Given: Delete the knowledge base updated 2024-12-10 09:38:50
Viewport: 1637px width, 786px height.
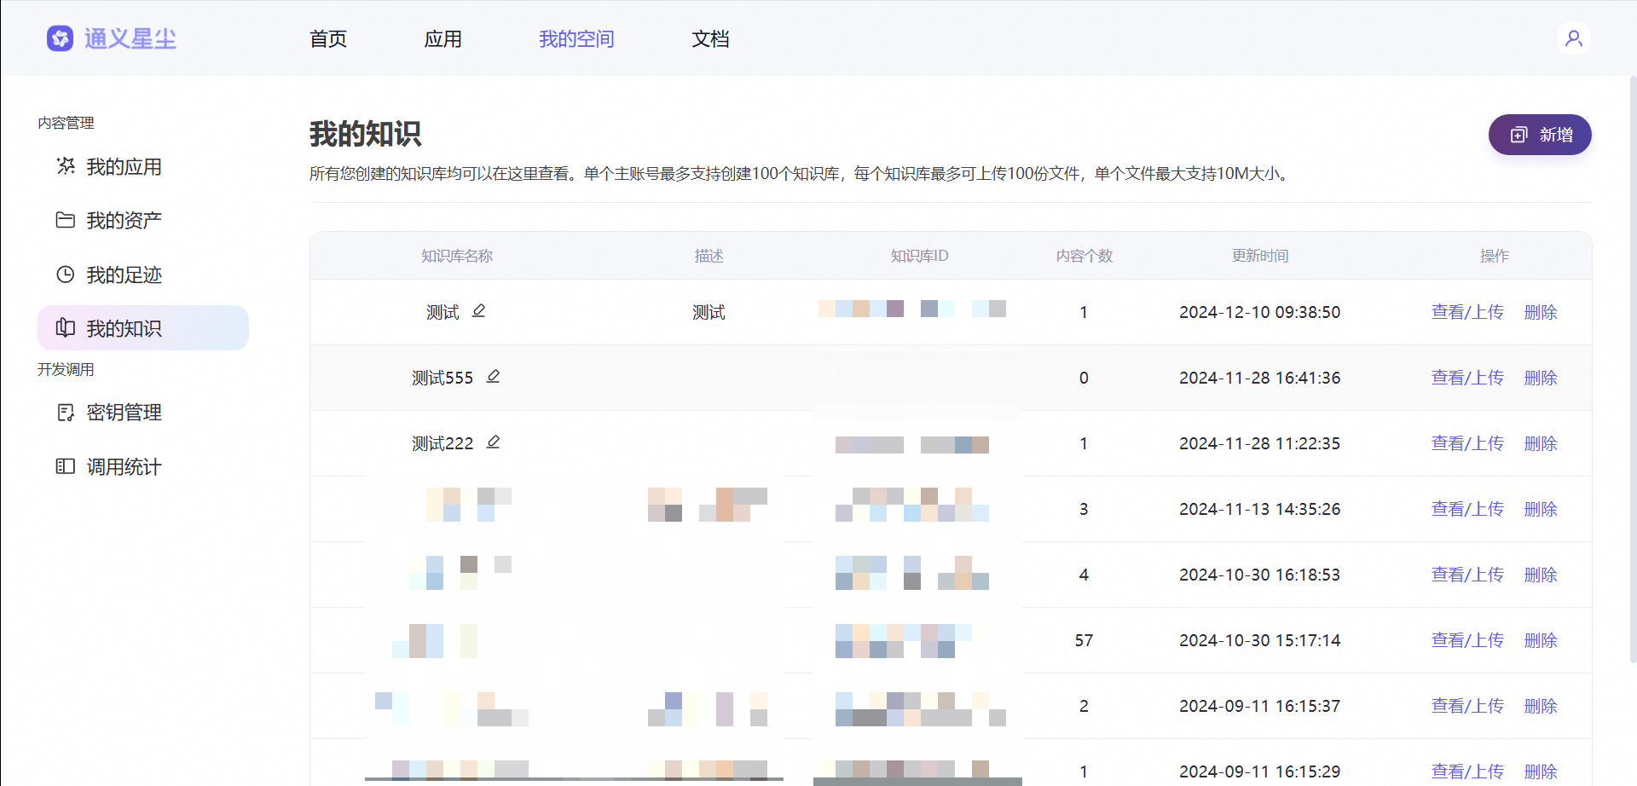Looking at the screenshot, I should point(1541,312).
